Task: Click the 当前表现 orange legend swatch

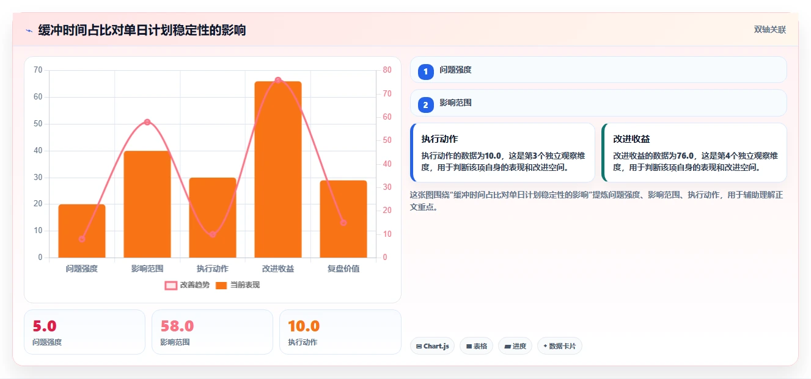Action: tap(221, 285)
